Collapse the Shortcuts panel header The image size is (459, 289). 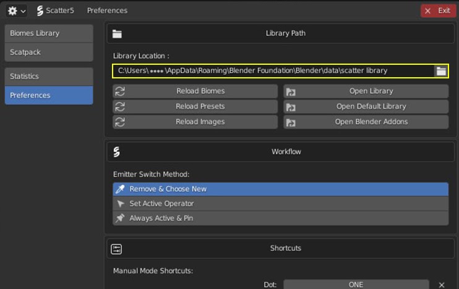[281, 248]
